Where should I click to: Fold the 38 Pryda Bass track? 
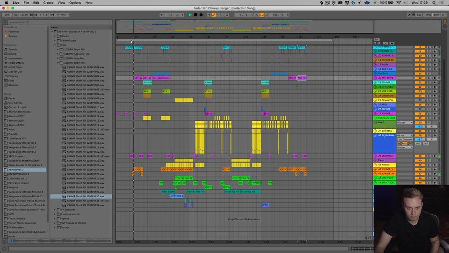(375, 135)
